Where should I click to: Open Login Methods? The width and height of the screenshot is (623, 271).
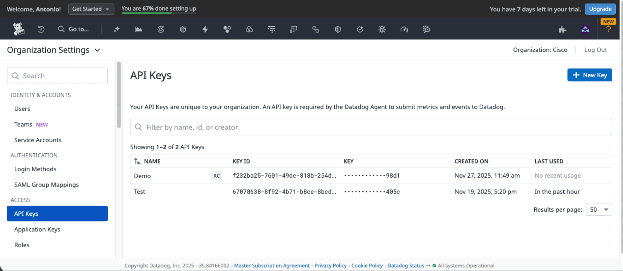35,169
